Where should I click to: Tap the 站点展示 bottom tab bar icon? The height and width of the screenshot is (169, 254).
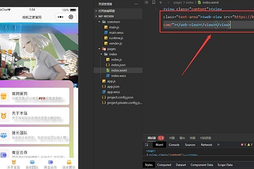[x=69, y=164]
